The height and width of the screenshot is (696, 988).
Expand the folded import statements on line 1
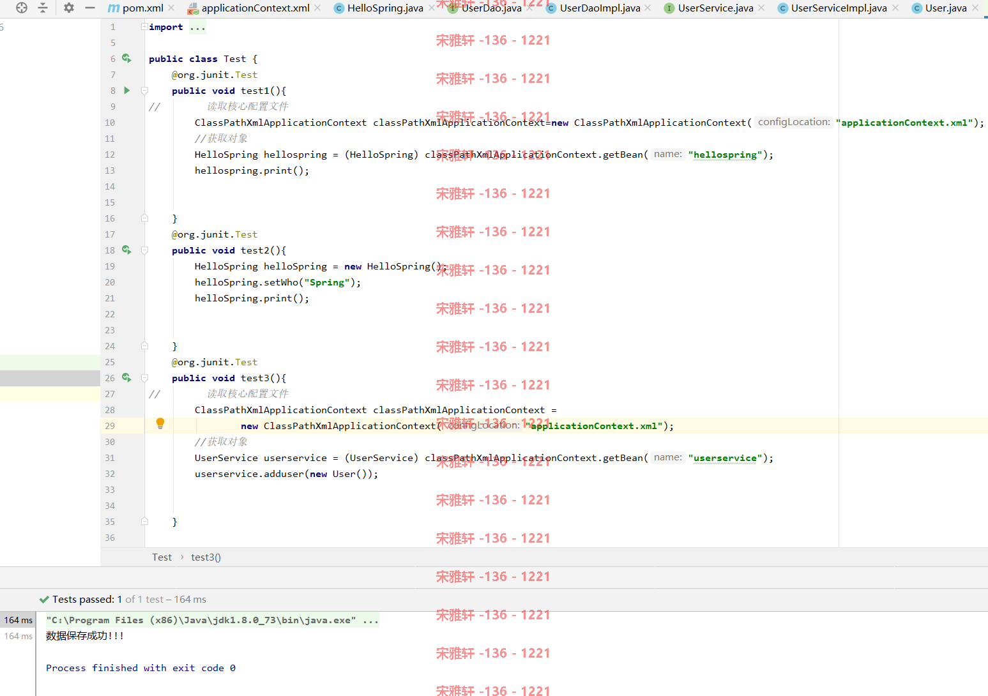click(x=144, y=27)
